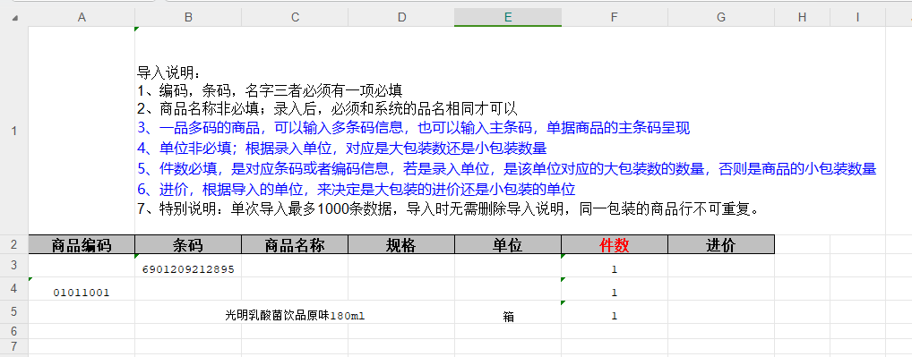The image size is (912, 357).
Task: Click instruction line 7 特别说明
Action: [449, 208]
